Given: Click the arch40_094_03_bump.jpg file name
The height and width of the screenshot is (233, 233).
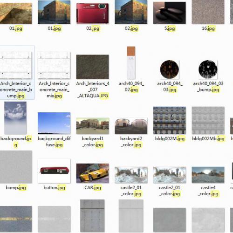Looking at the screenshot, I should coord(208,87).
